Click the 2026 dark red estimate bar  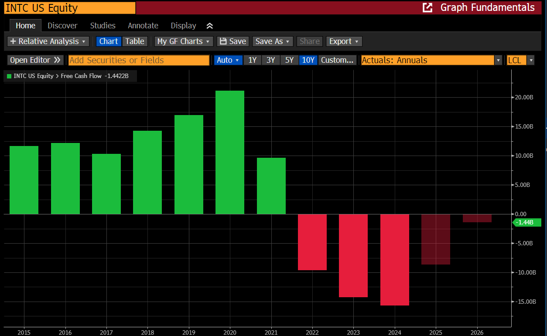(477, 218)
